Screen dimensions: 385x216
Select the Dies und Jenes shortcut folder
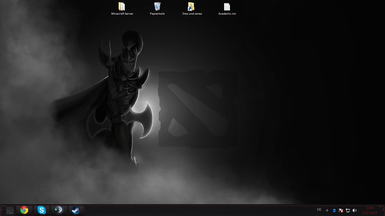pos(192,9)
